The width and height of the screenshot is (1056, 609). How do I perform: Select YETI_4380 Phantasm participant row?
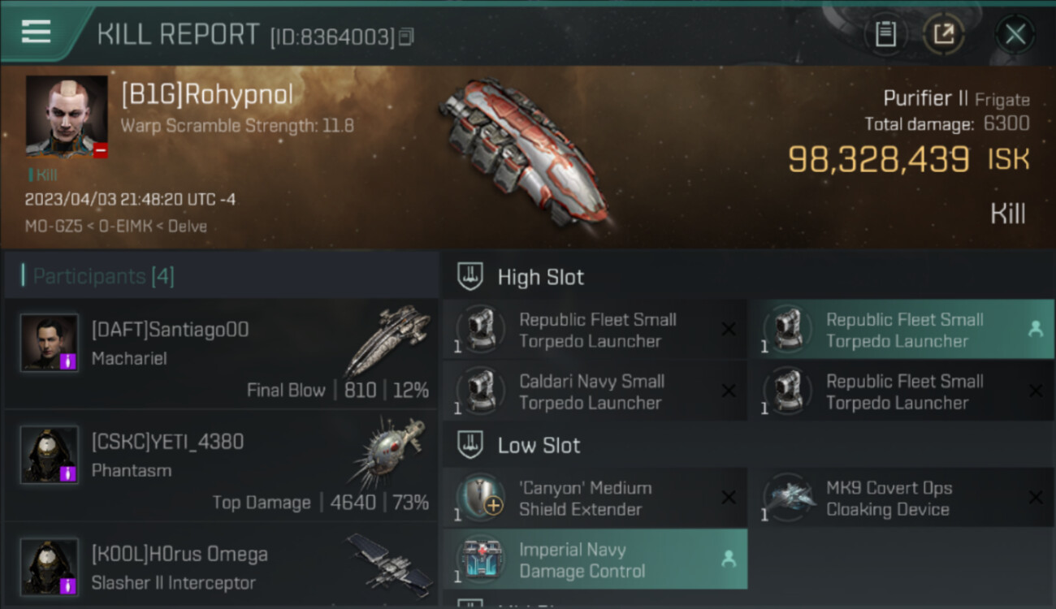click(221, 466)
